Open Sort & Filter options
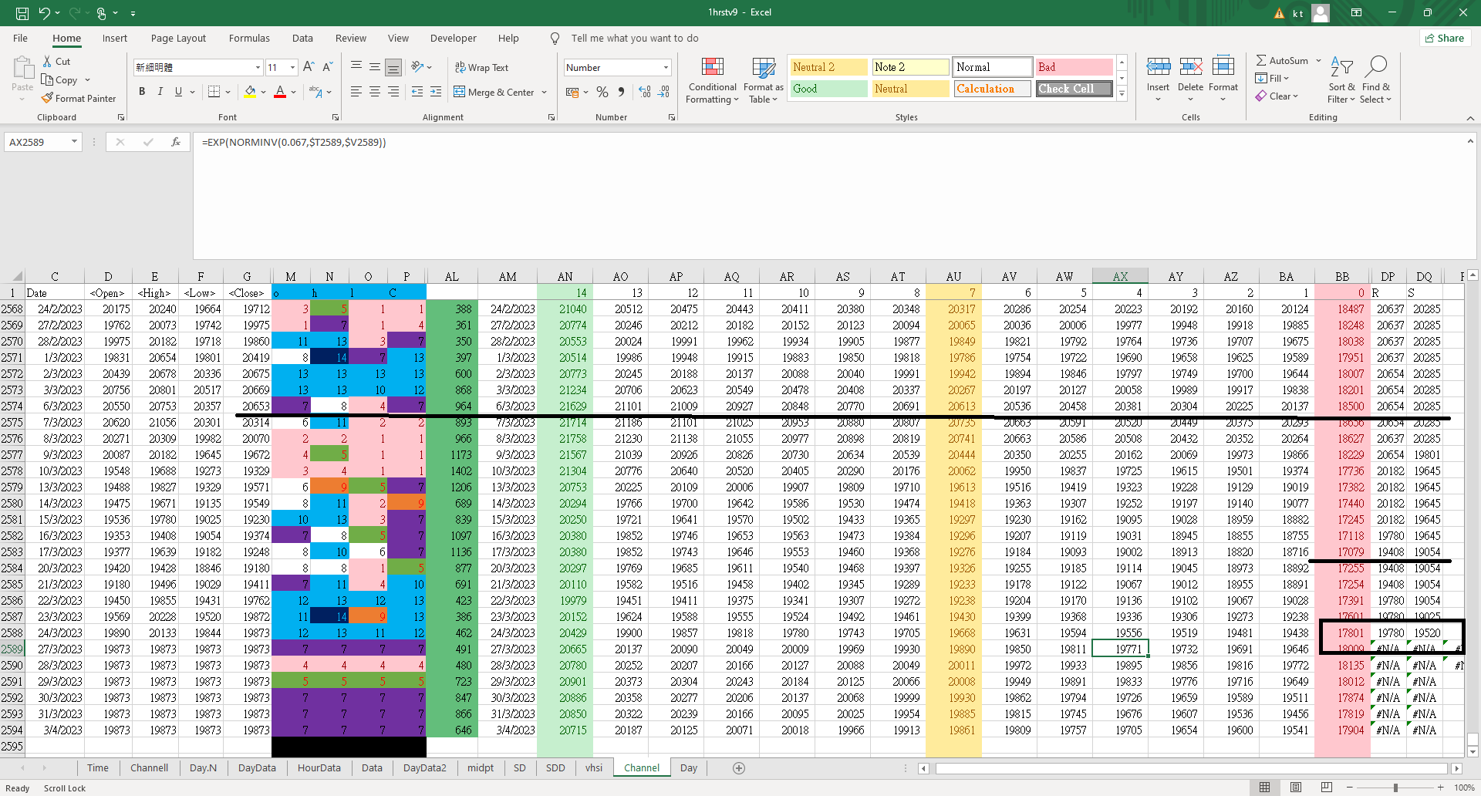The width and height of the screenshot is (1481, 796). (1341, 81)
